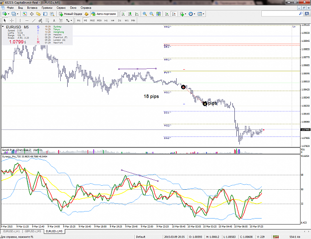The image size is (311, 239).
Task: Insert a text label
Action: [x=61, y=20]
